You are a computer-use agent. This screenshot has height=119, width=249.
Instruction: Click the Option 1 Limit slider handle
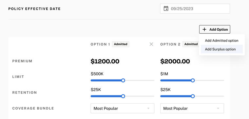pos(123,81)
